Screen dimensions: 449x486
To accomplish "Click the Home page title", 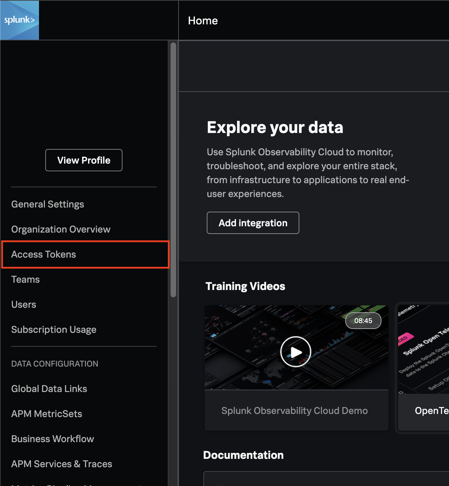I will pos(203,21).
